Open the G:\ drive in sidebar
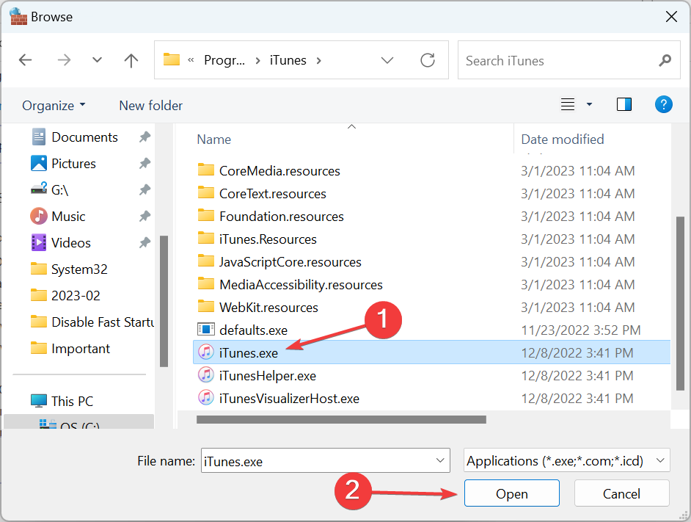Viewport: 691px width, 522px height. point(60,190)
